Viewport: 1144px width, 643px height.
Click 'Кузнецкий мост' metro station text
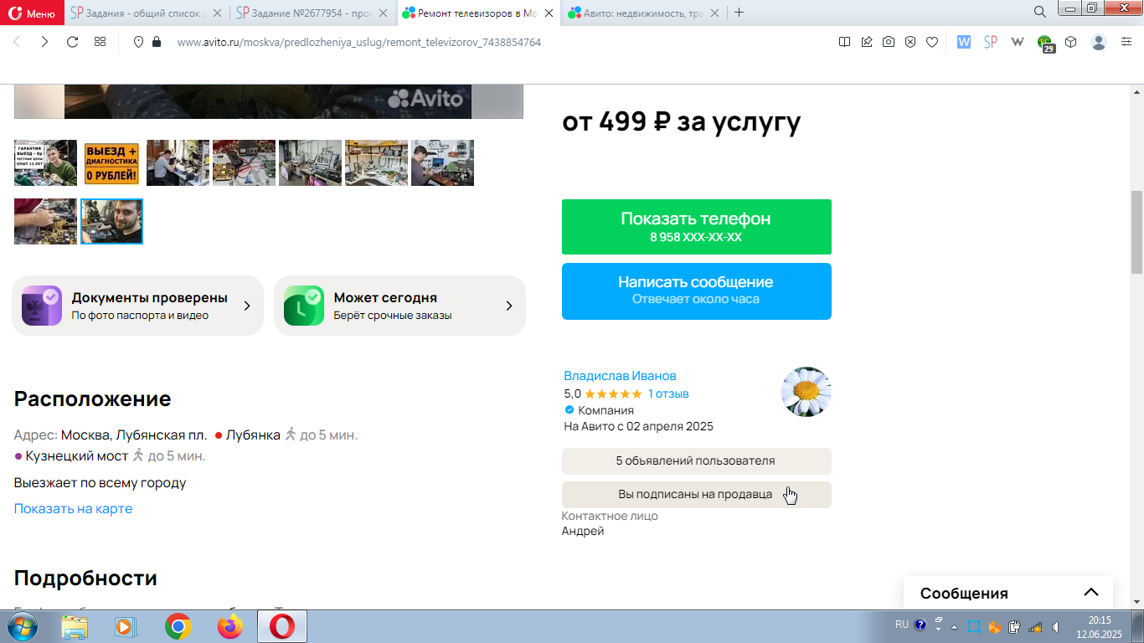(x=77, y=456)
